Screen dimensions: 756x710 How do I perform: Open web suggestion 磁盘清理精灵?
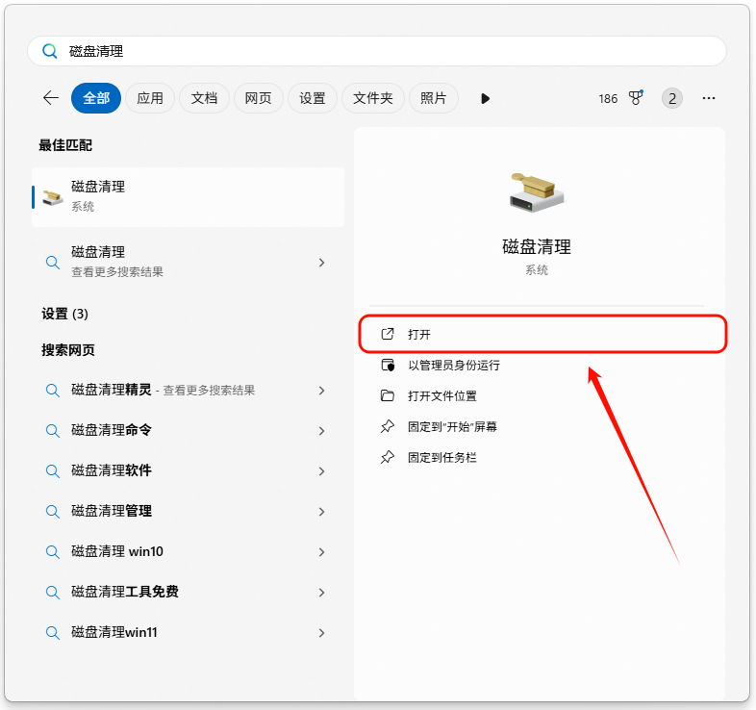pos(188,390)
